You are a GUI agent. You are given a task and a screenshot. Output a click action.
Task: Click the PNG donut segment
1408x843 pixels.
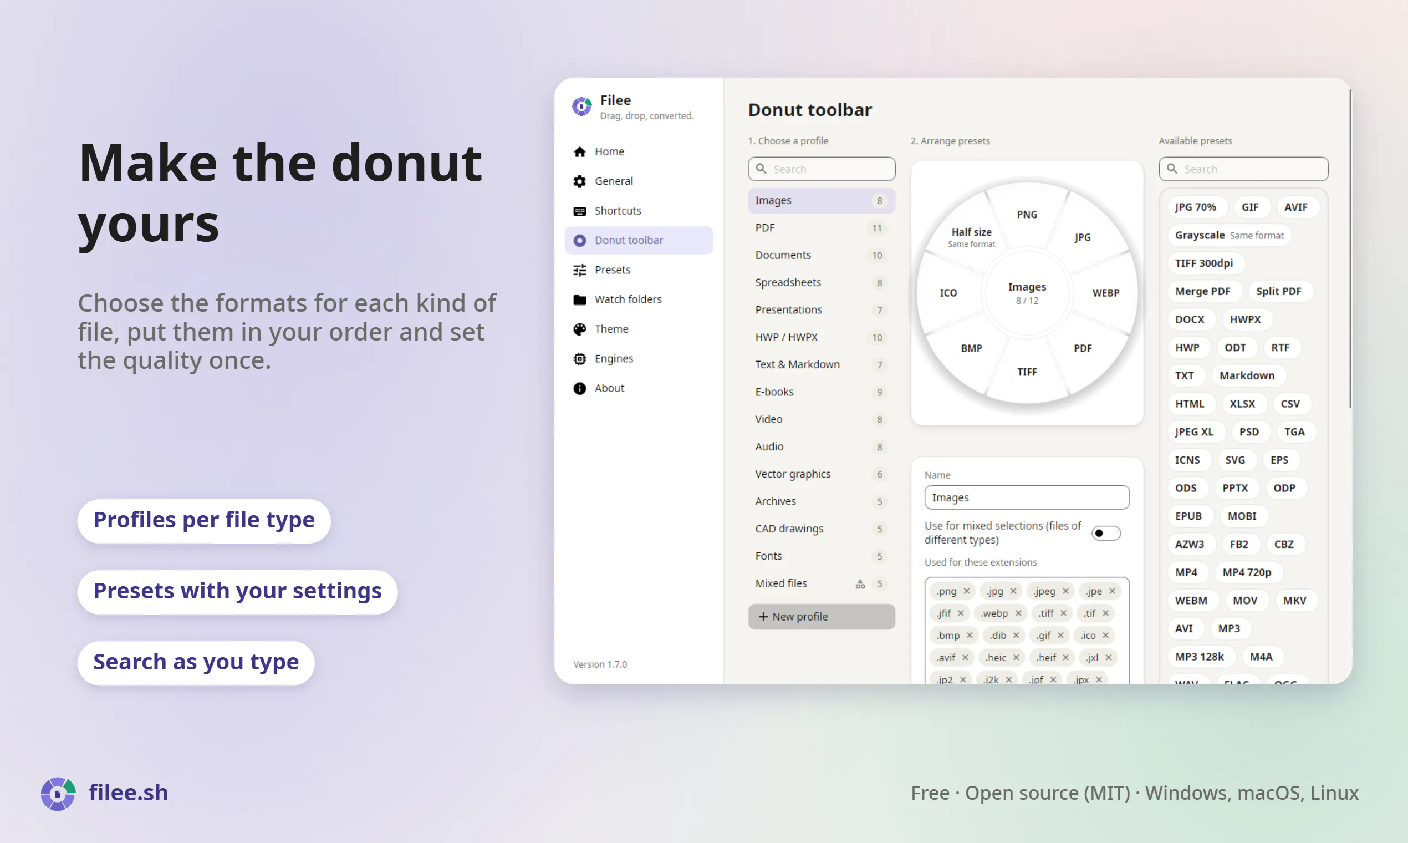pos(1027,215)
